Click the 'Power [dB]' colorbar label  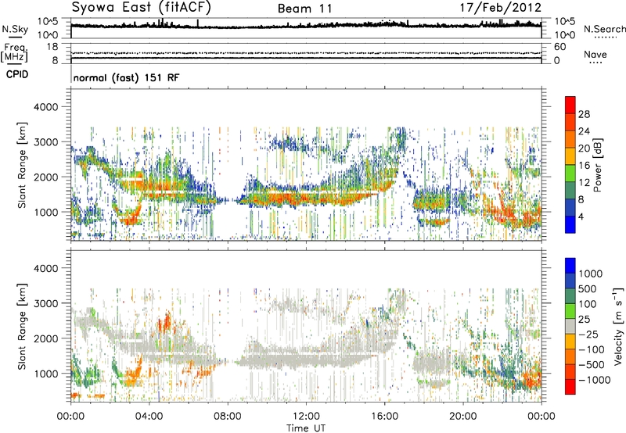point(597,165)
